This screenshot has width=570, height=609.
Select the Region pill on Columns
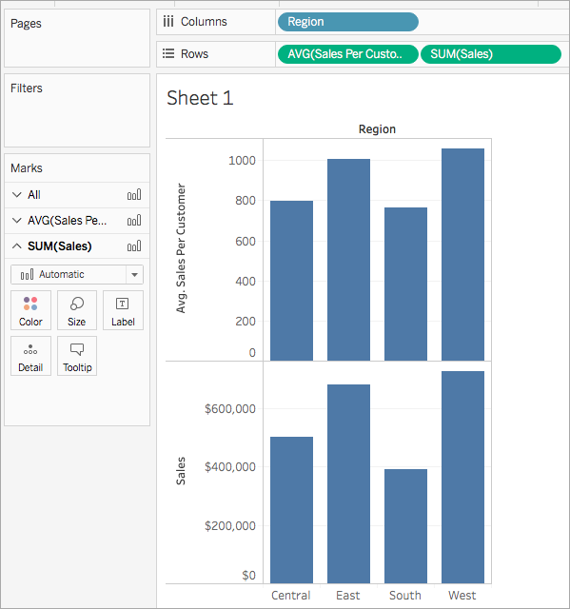point(348,22)
